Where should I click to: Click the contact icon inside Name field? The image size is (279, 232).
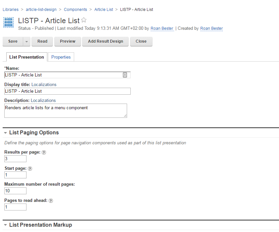click(x=125, y=75)
